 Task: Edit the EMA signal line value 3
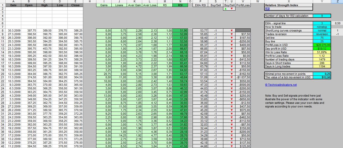click(x=322, y=23)
